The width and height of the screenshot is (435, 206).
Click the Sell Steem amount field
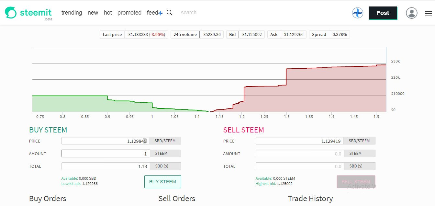click(300, 154)
